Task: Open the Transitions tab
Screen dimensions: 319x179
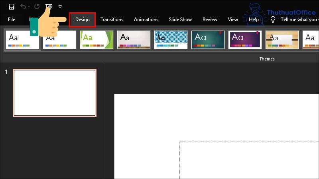Action: (x=112, y=19)
